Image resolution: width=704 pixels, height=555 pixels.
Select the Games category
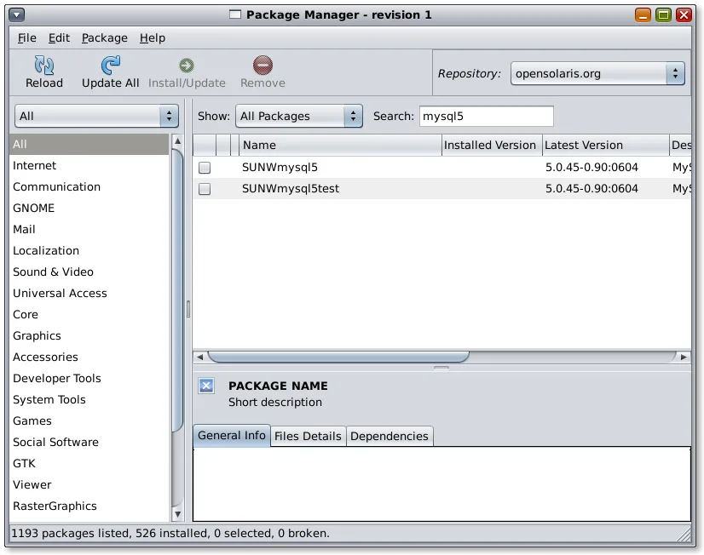[x=89, y=421]
